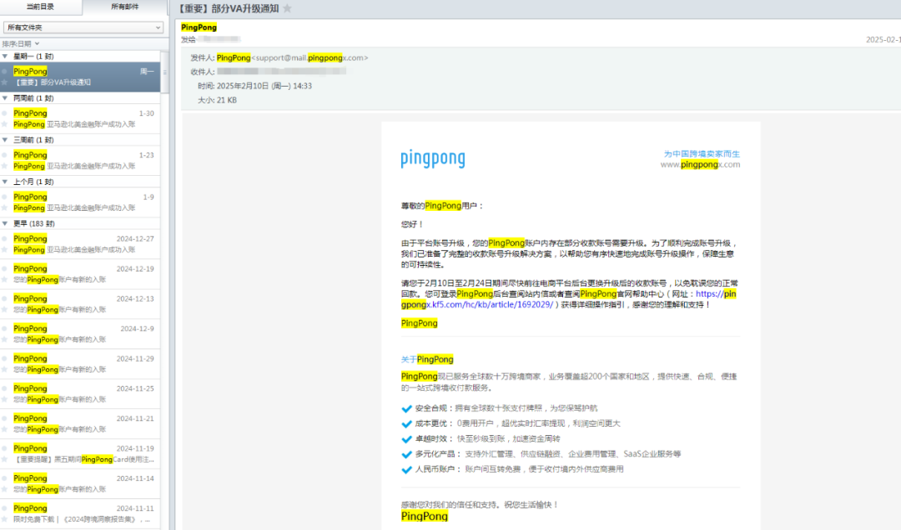
Task: Open the 2024-11-25 PingPong email
Action: [80, 394]
